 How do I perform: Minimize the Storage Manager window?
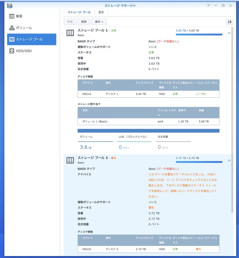[216, 6]
